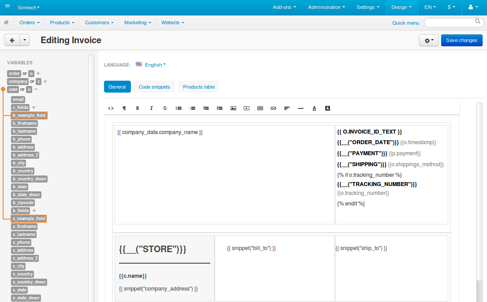Select the b_firstname variable
This screenshot has height=302, width=487.
tap(25, 123)
